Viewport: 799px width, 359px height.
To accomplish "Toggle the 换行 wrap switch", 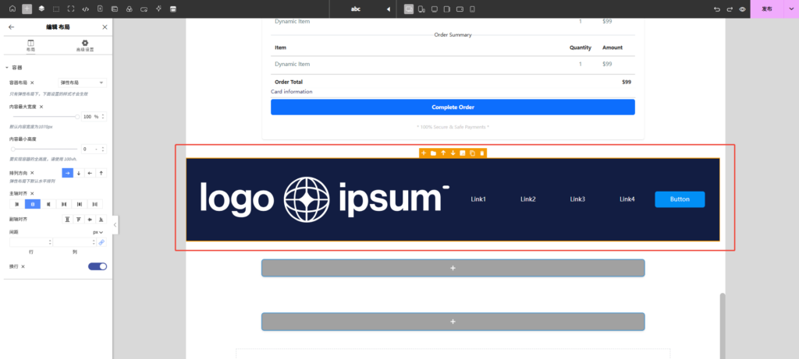I will [98, 266].
